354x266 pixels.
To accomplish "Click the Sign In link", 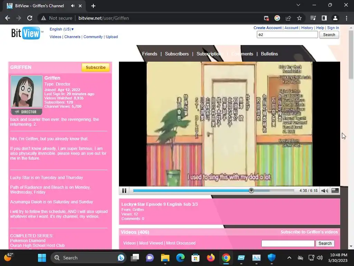I will click(333, 28).
